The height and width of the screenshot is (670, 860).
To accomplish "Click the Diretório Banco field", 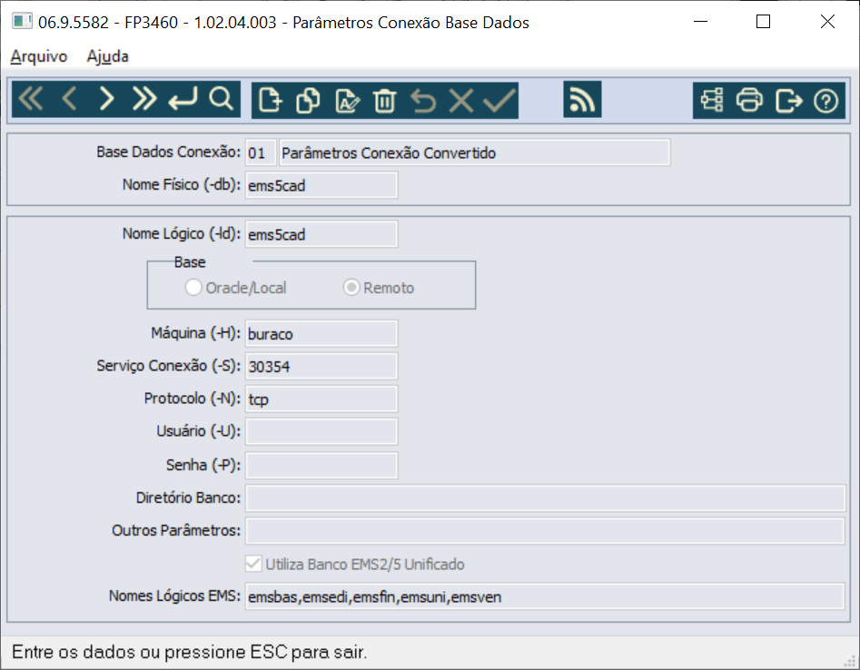I will pos(545,498).
